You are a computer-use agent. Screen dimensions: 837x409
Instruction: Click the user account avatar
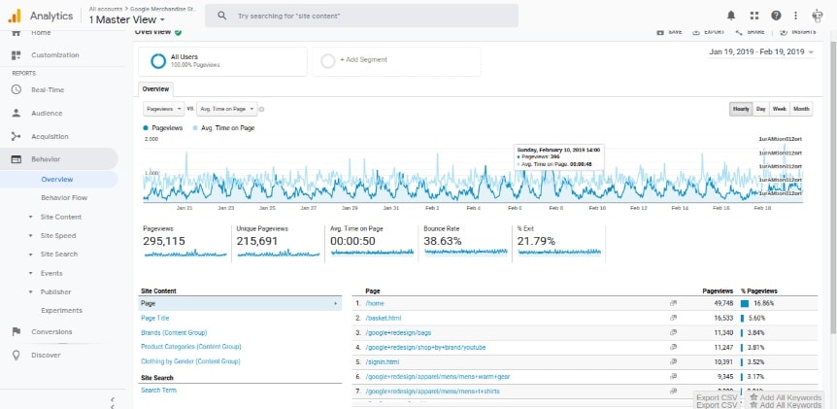click(817, 16)
